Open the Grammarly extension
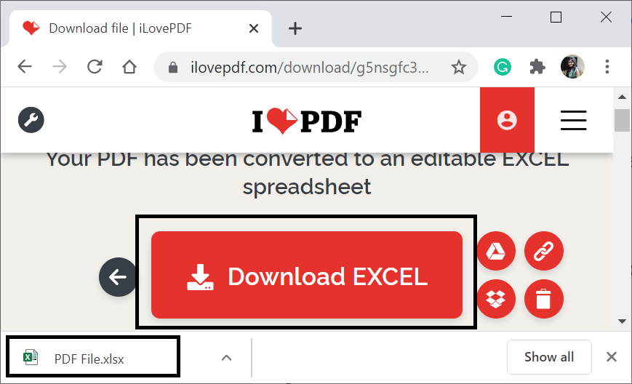The height and width of the screenshot is (384, 632). pos(503,67)
